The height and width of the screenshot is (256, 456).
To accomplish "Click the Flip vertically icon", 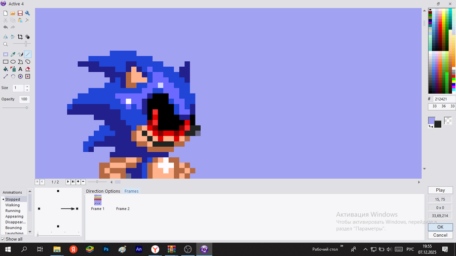I will click(13, 37).
